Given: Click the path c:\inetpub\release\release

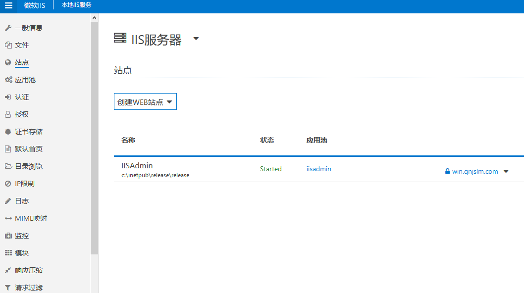Looking at the screenshot, I should [x=156, y=175].
